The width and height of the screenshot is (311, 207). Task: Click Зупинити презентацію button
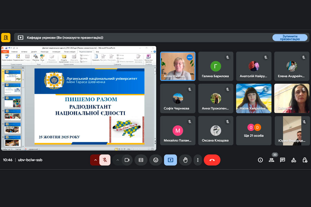[x=290, y=38]
